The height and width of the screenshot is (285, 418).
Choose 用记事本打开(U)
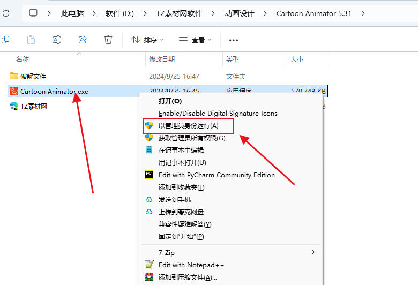click(182, 162)
